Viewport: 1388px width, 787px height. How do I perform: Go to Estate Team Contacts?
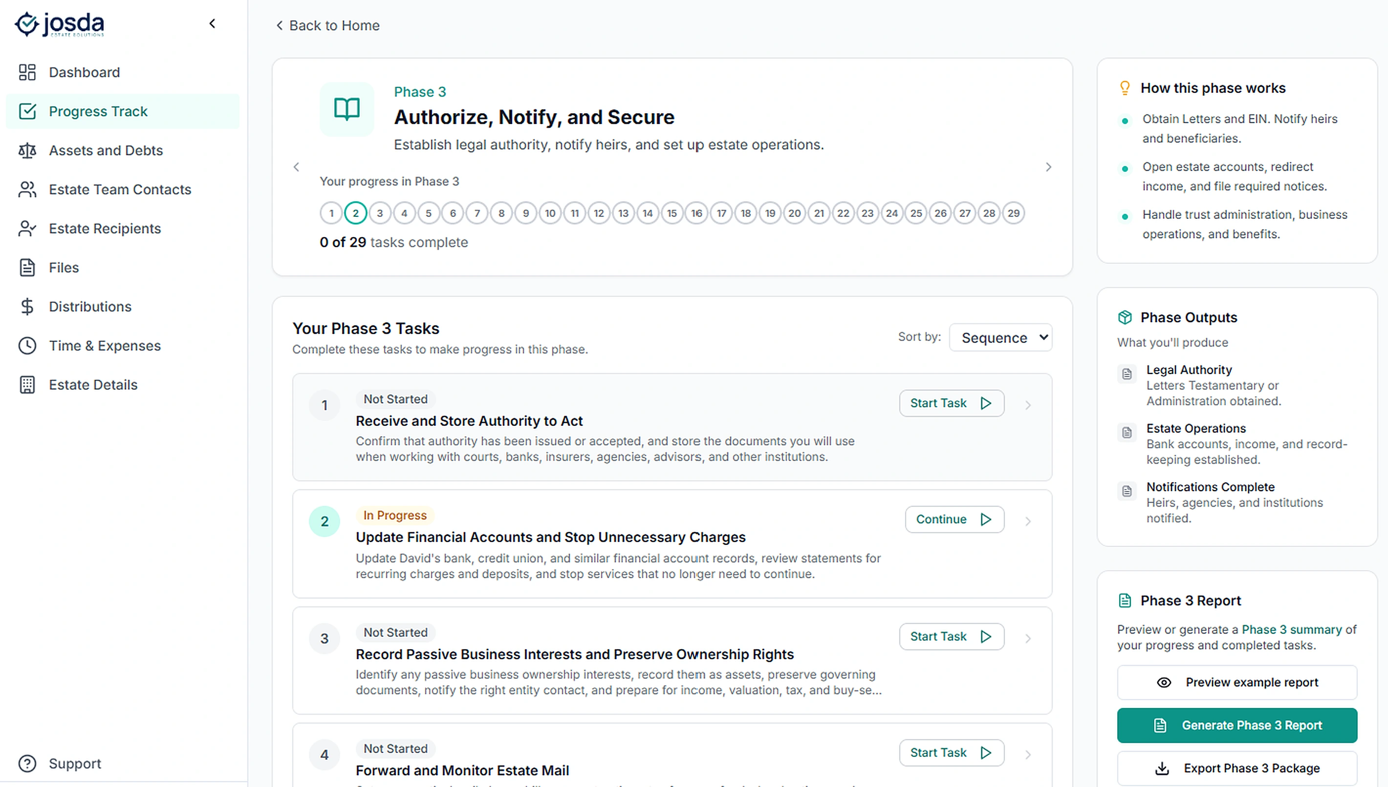tap(122, 189)
